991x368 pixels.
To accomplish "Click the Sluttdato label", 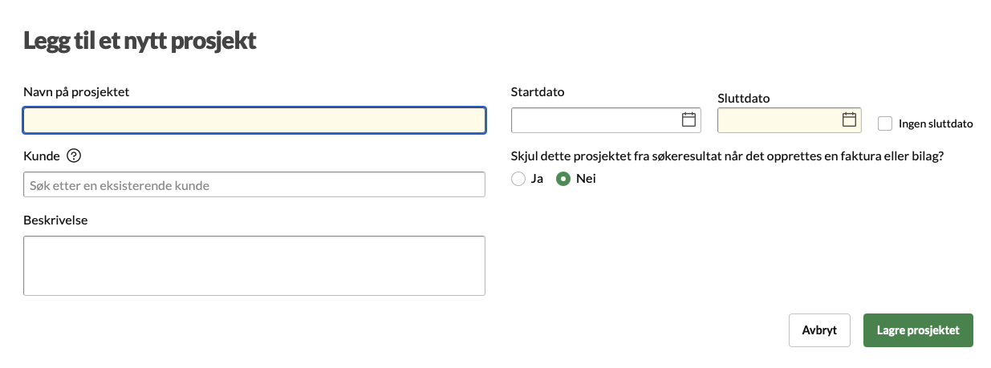I will (744, 99).
